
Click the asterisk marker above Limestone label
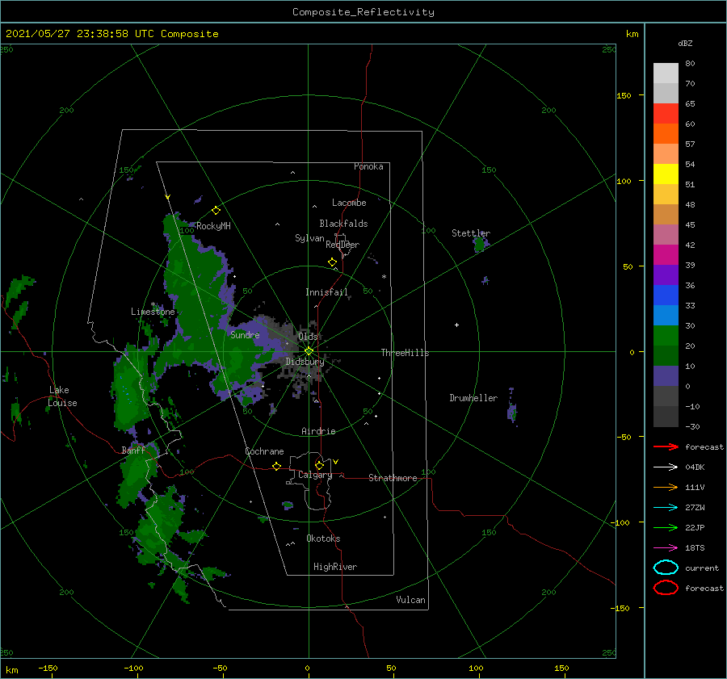(x=153, y=304)
